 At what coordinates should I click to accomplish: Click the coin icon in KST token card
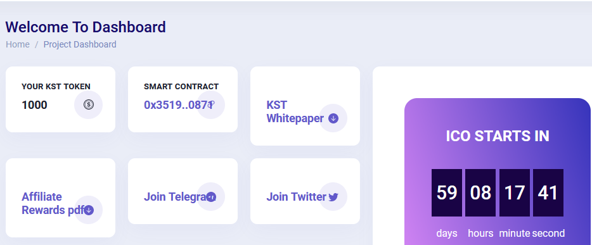[x=88, y=105]
